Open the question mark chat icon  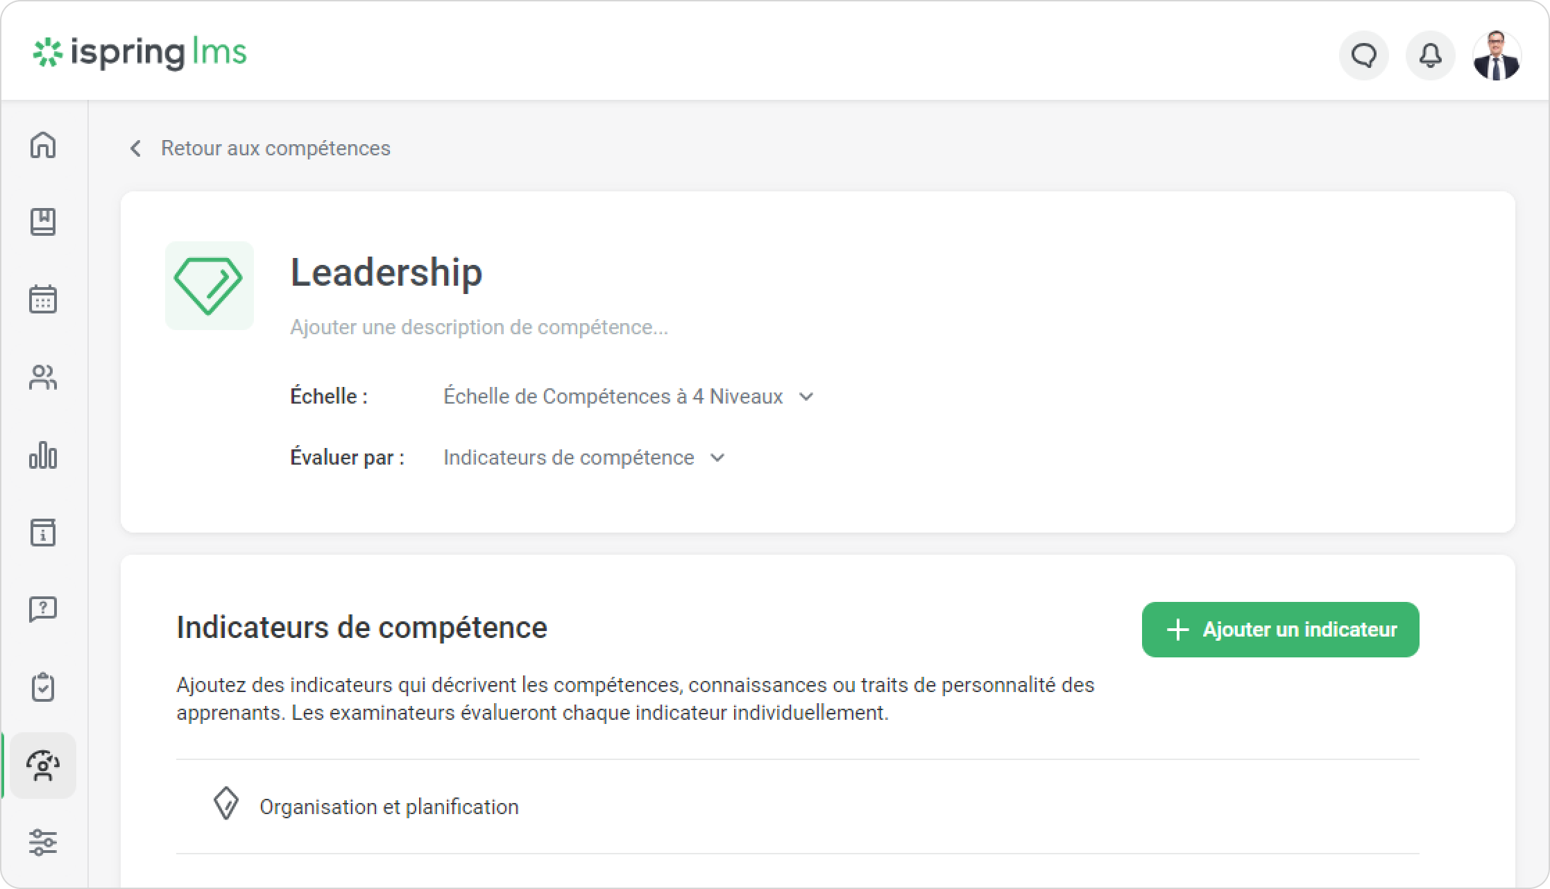point(43,610)
